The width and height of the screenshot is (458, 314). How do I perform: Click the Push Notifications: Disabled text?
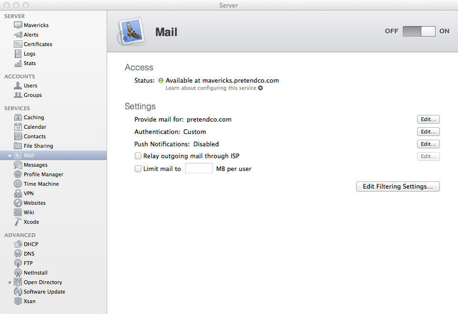coord(177,144)
